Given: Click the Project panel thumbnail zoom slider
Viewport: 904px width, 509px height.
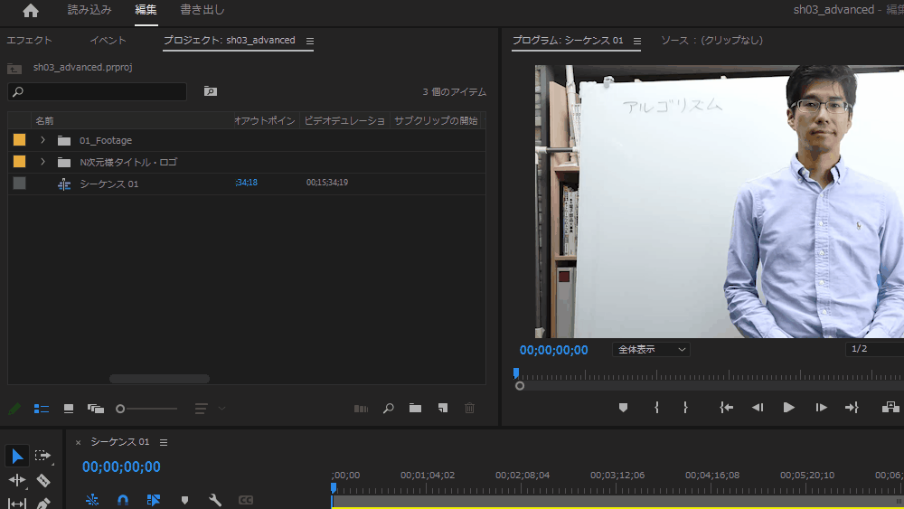Looking at the screenshot, I should click(121, 409).
